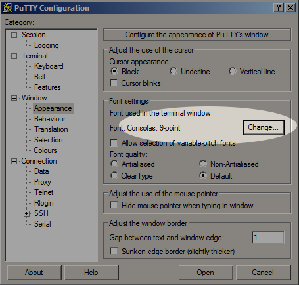Screen dimensions: 299x285
Task: Collapse the Connection tree node
Action: coord(14,161)
